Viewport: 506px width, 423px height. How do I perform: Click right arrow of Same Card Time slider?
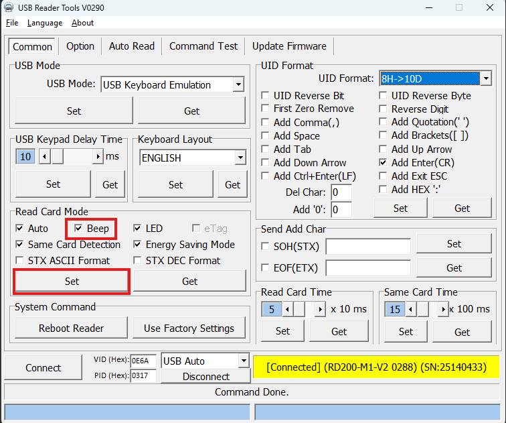click(x=442, y=310)
